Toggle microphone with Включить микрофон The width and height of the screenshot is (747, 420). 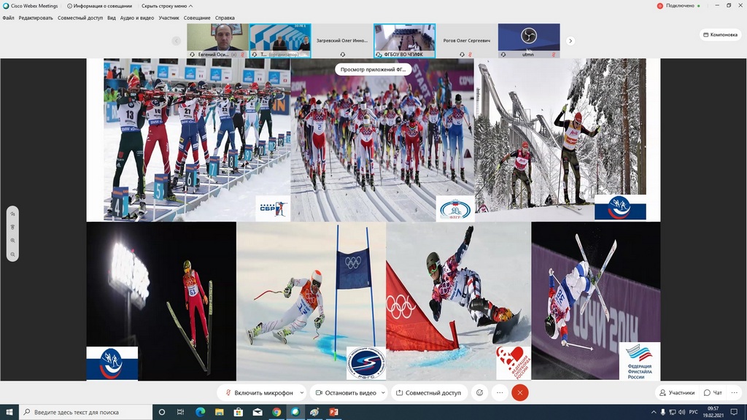pyautogui.click(x=259, y=392)
